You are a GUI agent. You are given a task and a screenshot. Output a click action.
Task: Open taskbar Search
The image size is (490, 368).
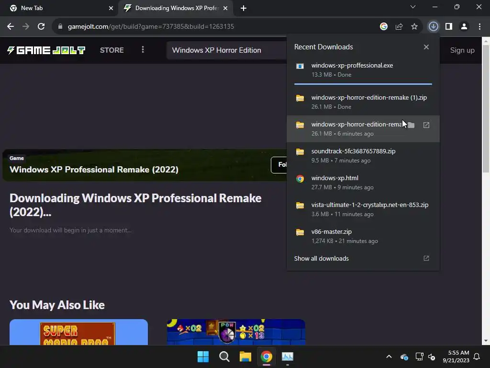point(224,356)
